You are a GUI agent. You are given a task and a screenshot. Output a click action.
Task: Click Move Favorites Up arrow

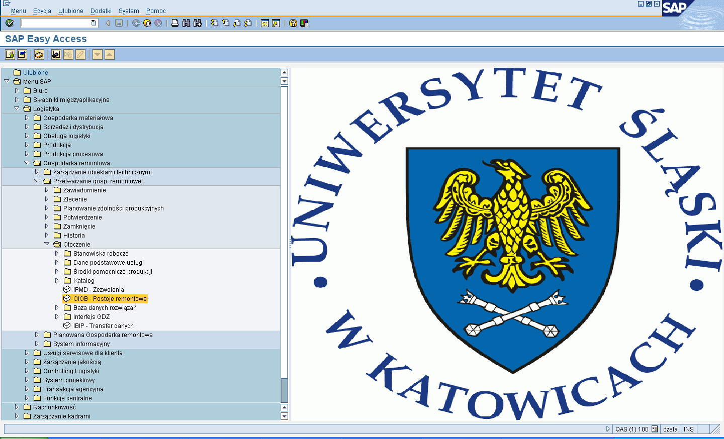click(110, 54)
